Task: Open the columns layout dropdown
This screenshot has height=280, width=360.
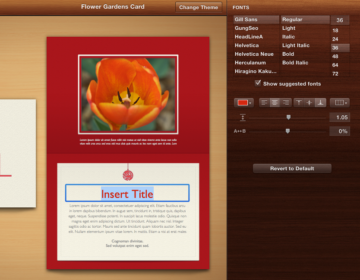Action: pos(339,102)
